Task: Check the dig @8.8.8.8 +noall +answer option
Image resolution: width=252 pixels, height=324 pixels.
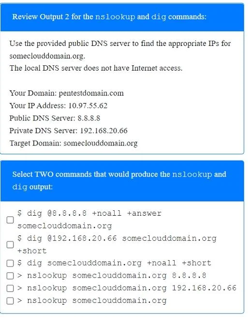Action: click(10, 220)
